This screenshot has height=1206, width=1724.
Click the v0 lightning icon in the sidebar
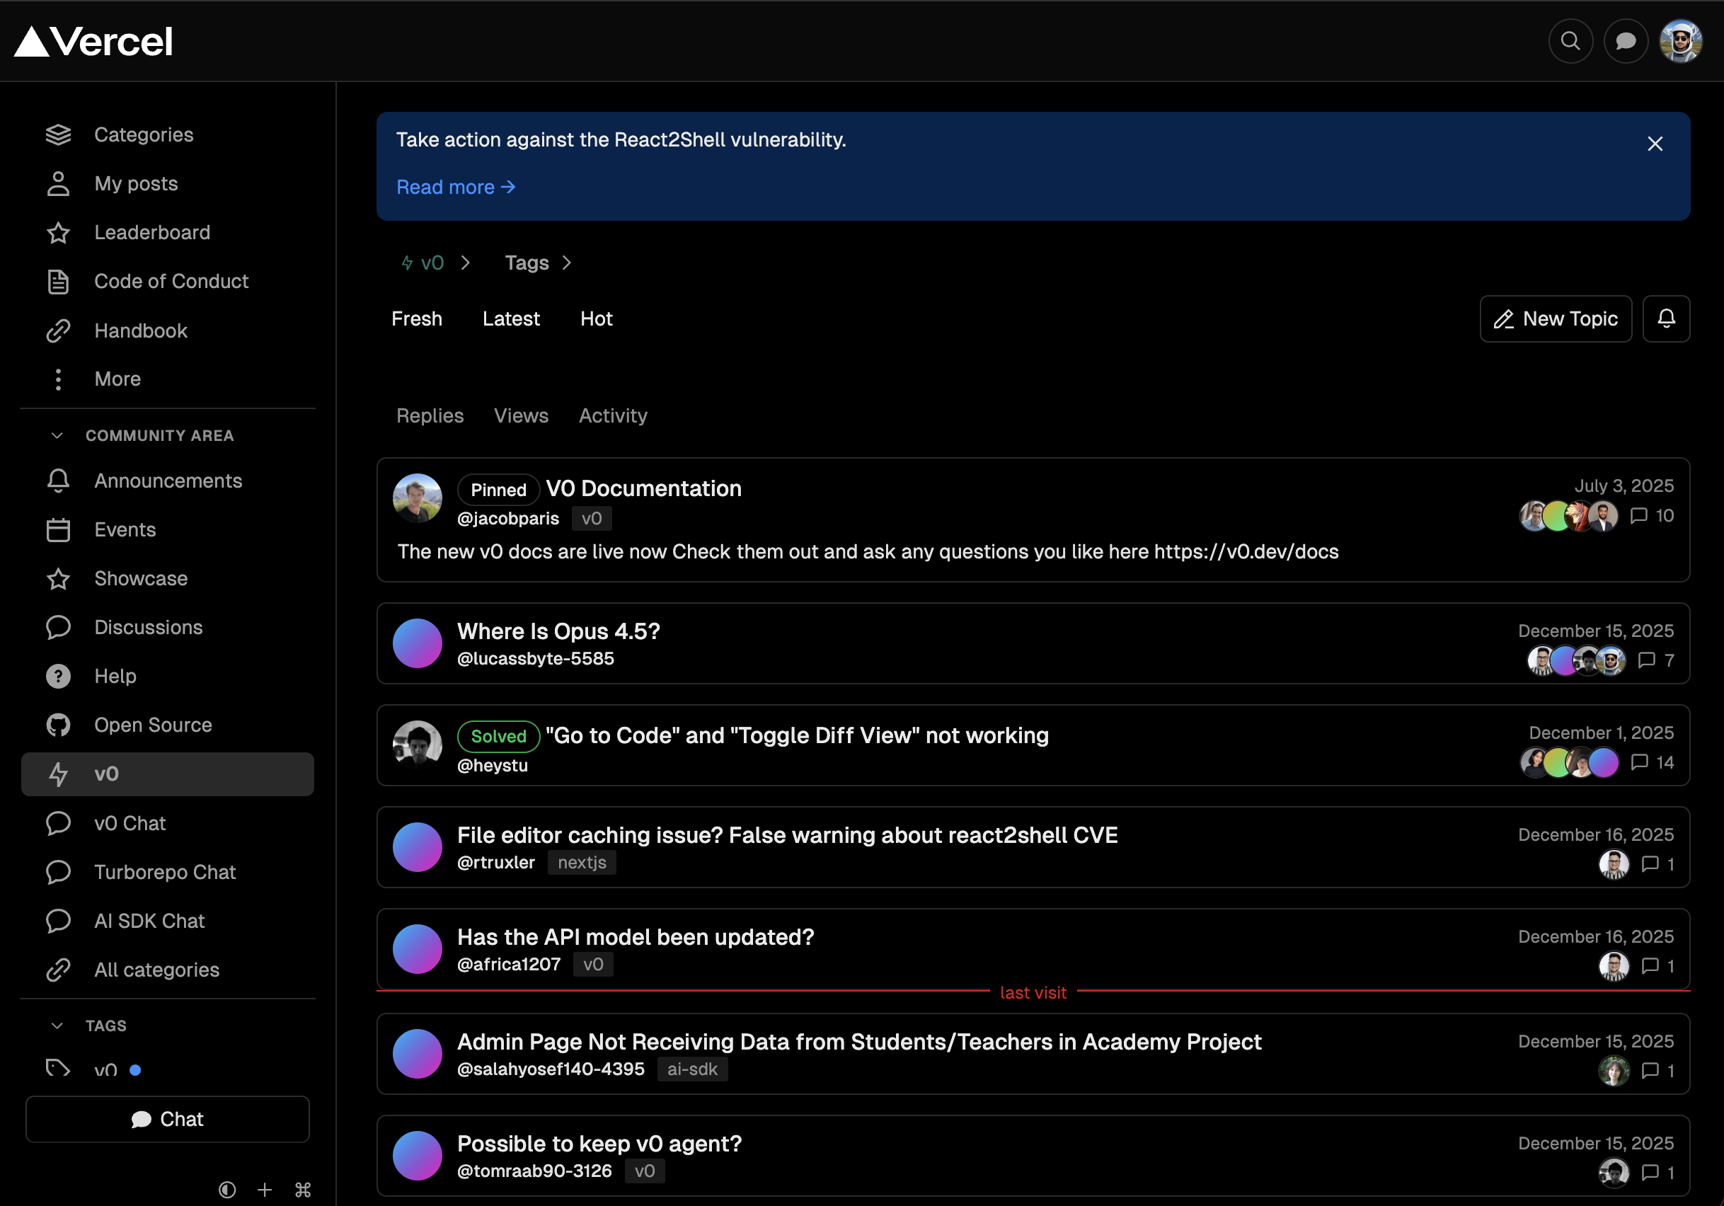[58, 774]
